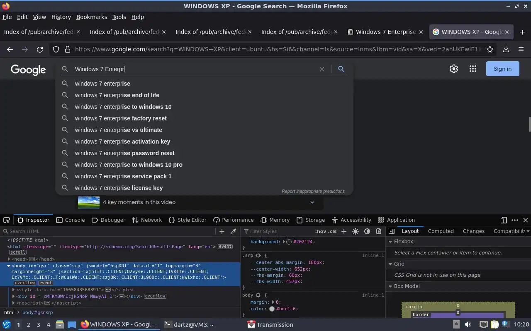The height and width of the screenshot is (331, 531).
Task: Click the overflow badge on body element
Action: pos(25,283)
